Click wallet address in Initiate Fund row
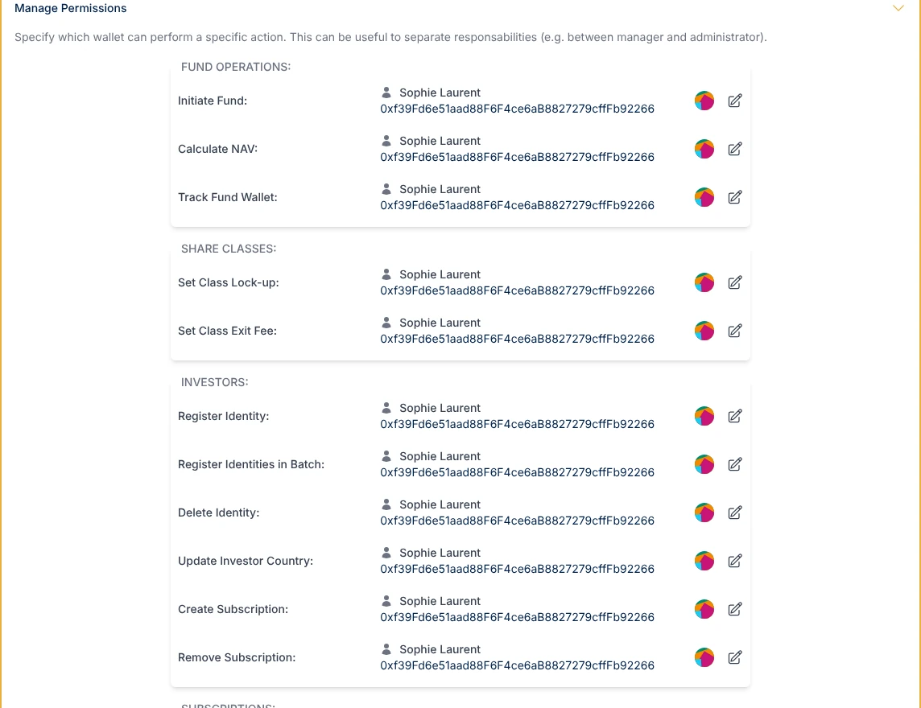Screen dimensions: 921x708 click(x=517, y=109)
